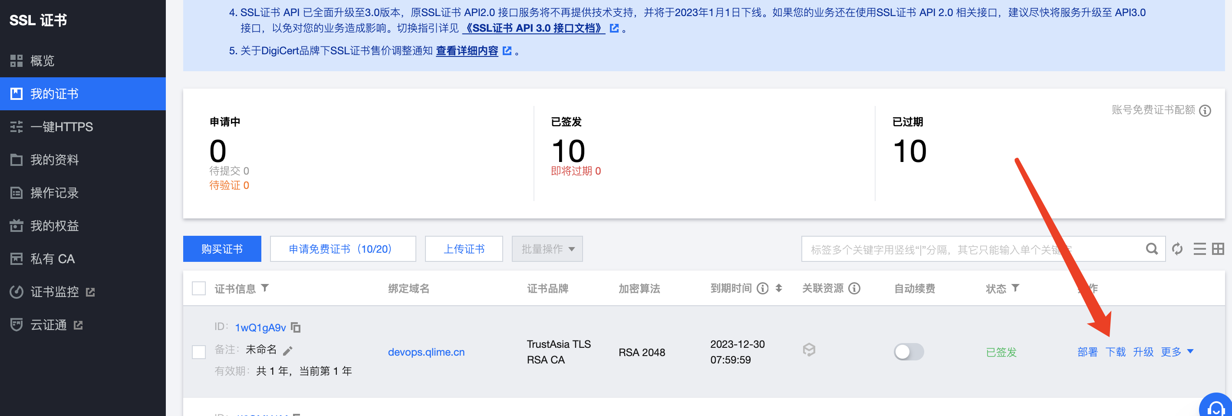
Task: Copy the certificate ID 1wQ1gA9v
Action: [x=296, y=327]
